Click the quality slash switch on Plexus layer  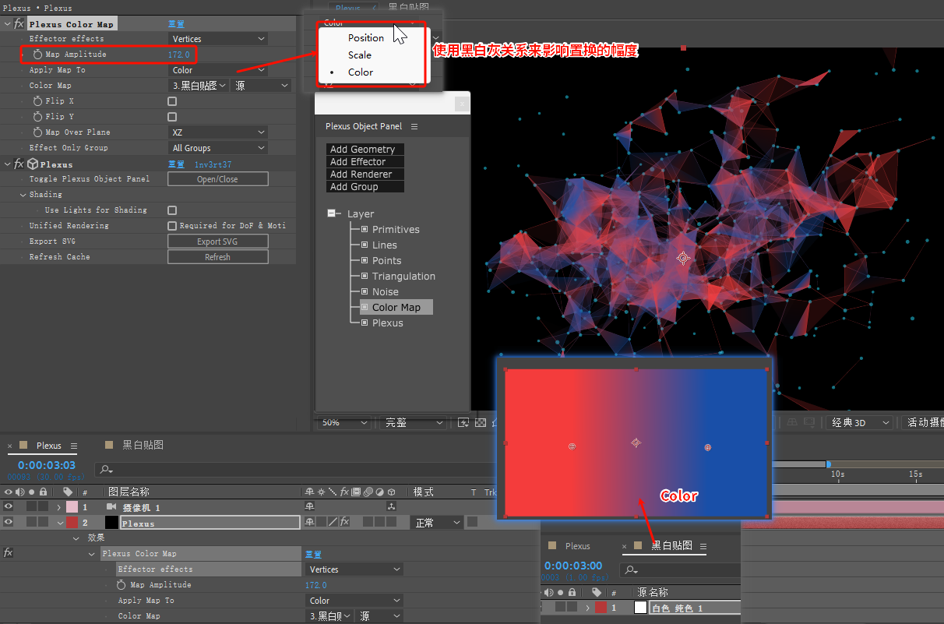pyautogui.click(x=333, y=522)
